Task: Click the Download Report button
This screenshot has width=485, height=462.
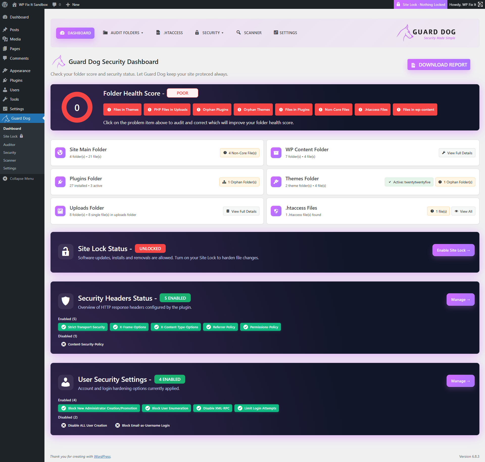Action: [x=439, y=65]
